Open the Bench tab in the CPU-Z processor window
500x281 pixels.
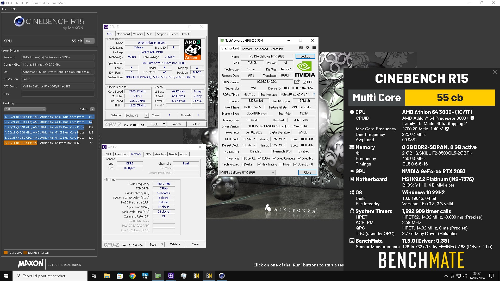174,34
